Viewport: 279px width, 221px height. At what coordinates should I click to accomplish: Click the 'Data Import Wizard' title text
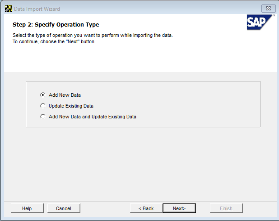(x=37, y=9)
